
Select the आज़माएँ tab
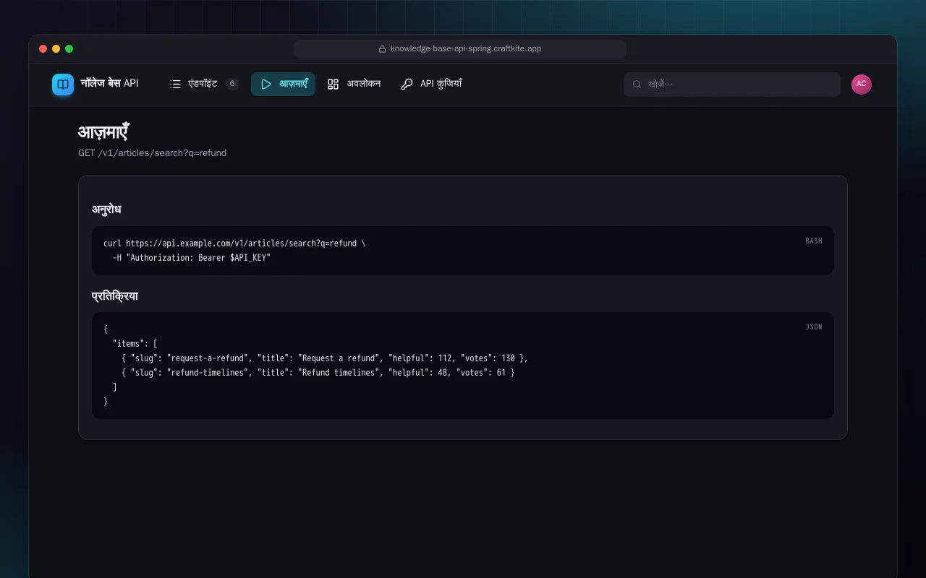point(283,84)
